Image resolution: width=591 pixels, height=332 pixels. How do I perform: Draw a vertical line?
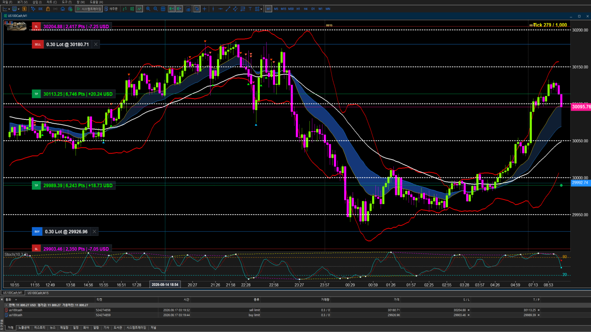click(213, 9)
